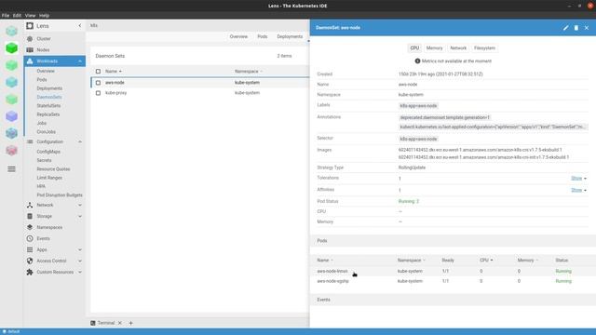The width and height of the screenshot is (596, 335).
Task: Sort the Pods table by CPU
Action: click(x=486, y=261)
